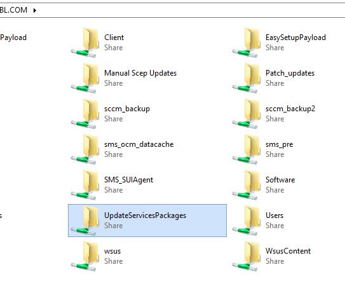Click the partially visible Payload item label
345x293 pixels.
[13, 37]
